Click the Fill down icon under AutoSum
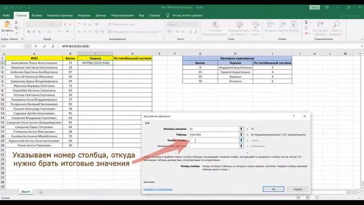This screenshot has height=205, width=364. click(307, 28)
